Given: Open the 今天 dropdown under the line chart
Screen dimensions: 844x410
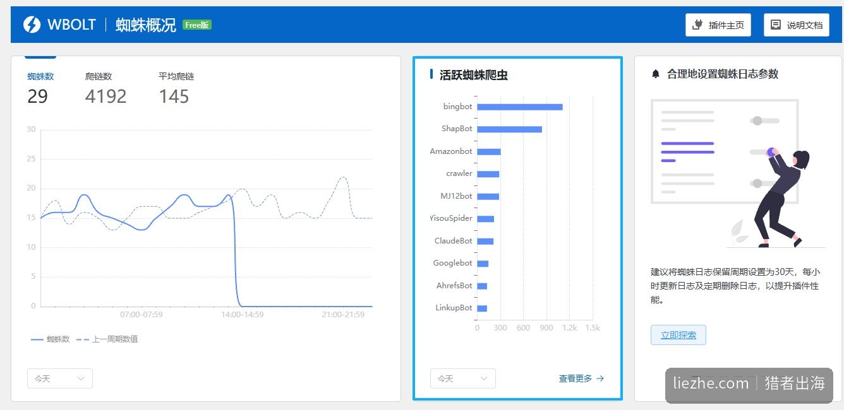Looking at the screenshot, I should point(60,378).
